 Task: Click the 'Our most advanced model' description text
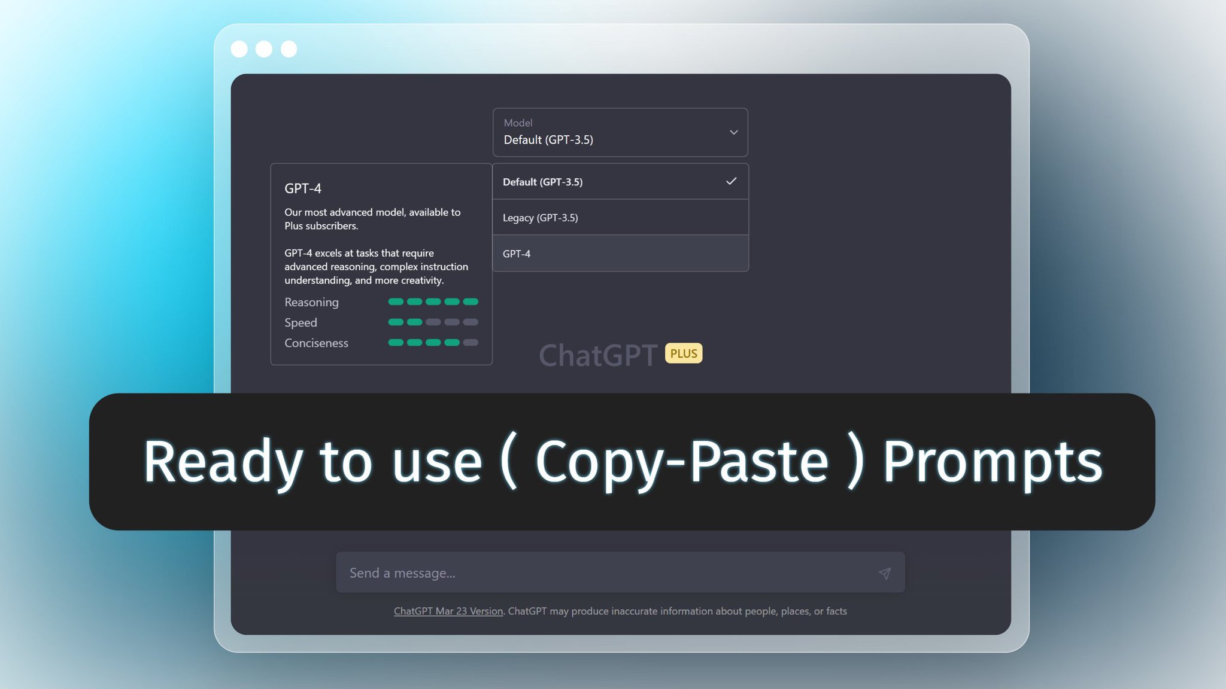click(372, 219)
